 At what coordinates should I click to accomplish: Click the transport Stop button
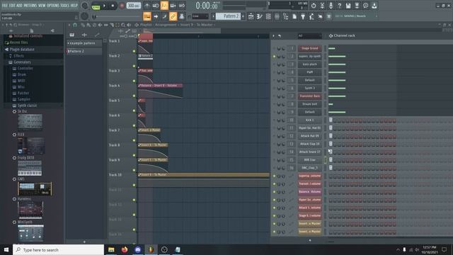coord(113,6)
